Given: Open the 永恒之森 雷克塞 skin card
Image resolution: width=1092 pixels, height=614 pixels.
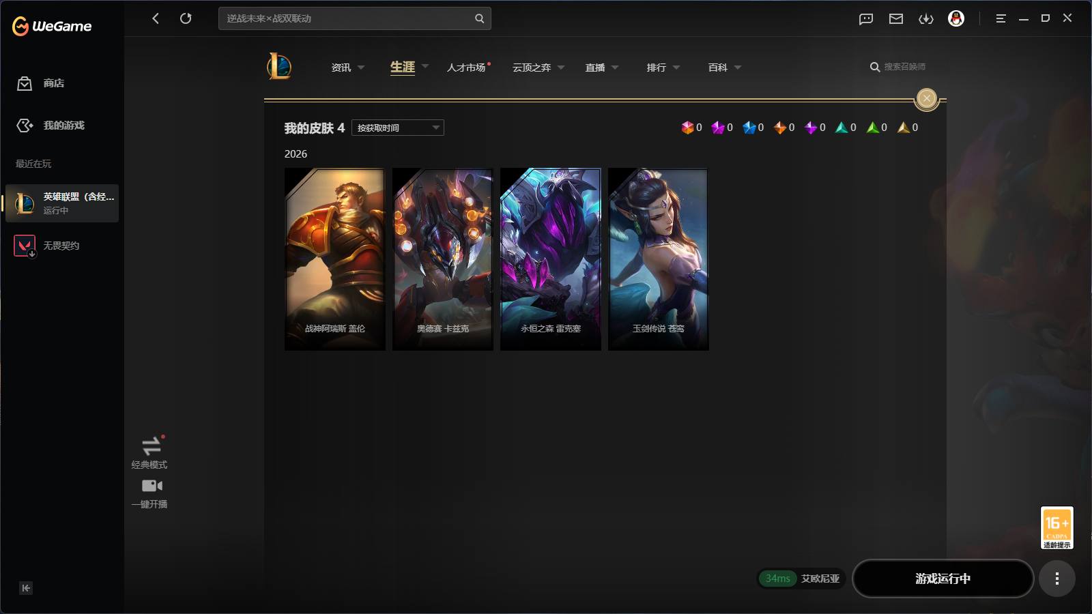Looking at the screenshot, I should (551, 259).
